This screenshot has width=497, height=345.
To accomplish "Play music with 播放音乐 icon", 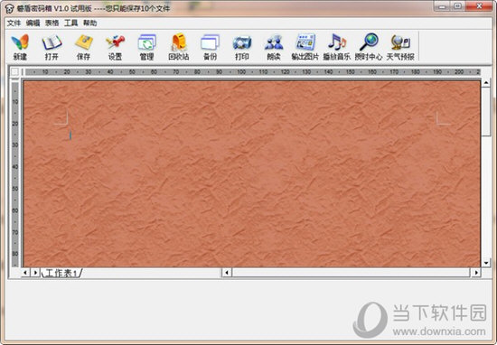I will point(337,47).
